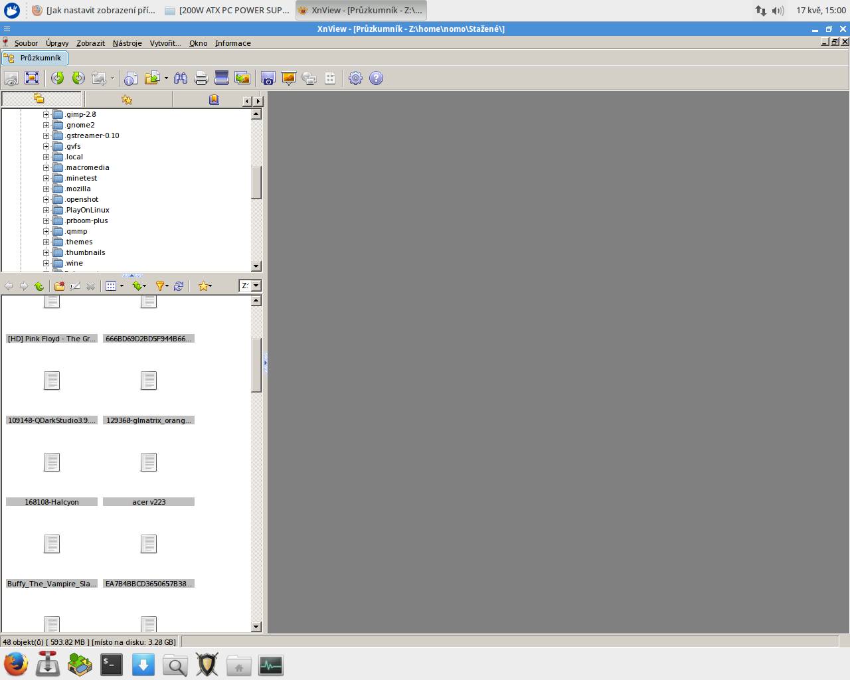The image size is (850, 680).
Task: Open the Vytvořit... menu
Action: (x=165, y=43)
